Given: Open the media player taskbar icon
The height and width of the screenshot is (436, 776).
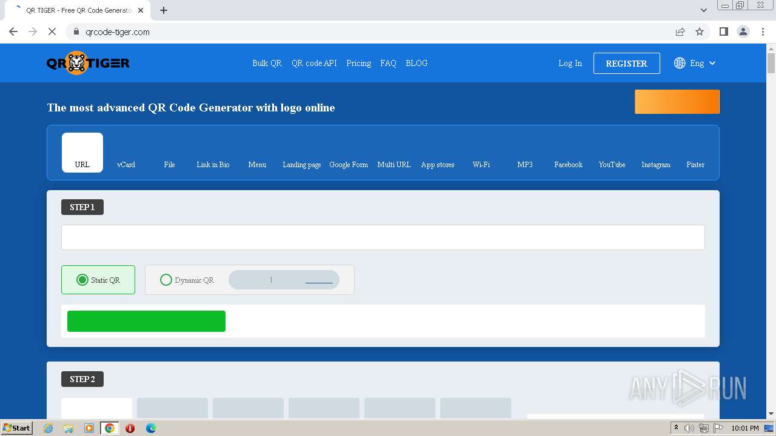Looking at the screenshot, I should point(89,428).
